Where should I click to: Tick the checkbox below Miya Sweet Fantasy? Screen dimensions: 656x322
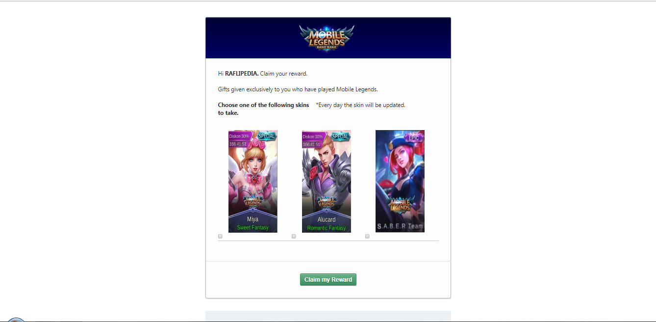[221, 236]
